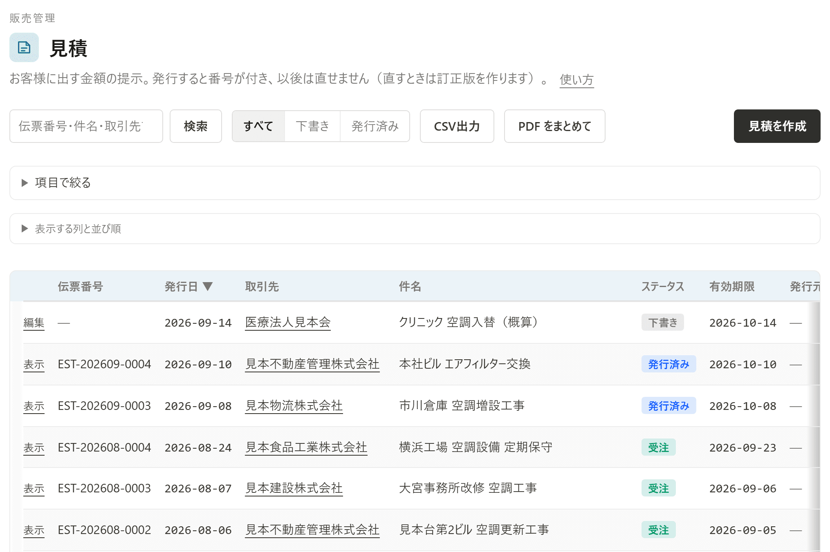Screen dimensions: 830x552
Task: Click the 発行済み badge for EST-202609-0003
Action: [669, 406]
